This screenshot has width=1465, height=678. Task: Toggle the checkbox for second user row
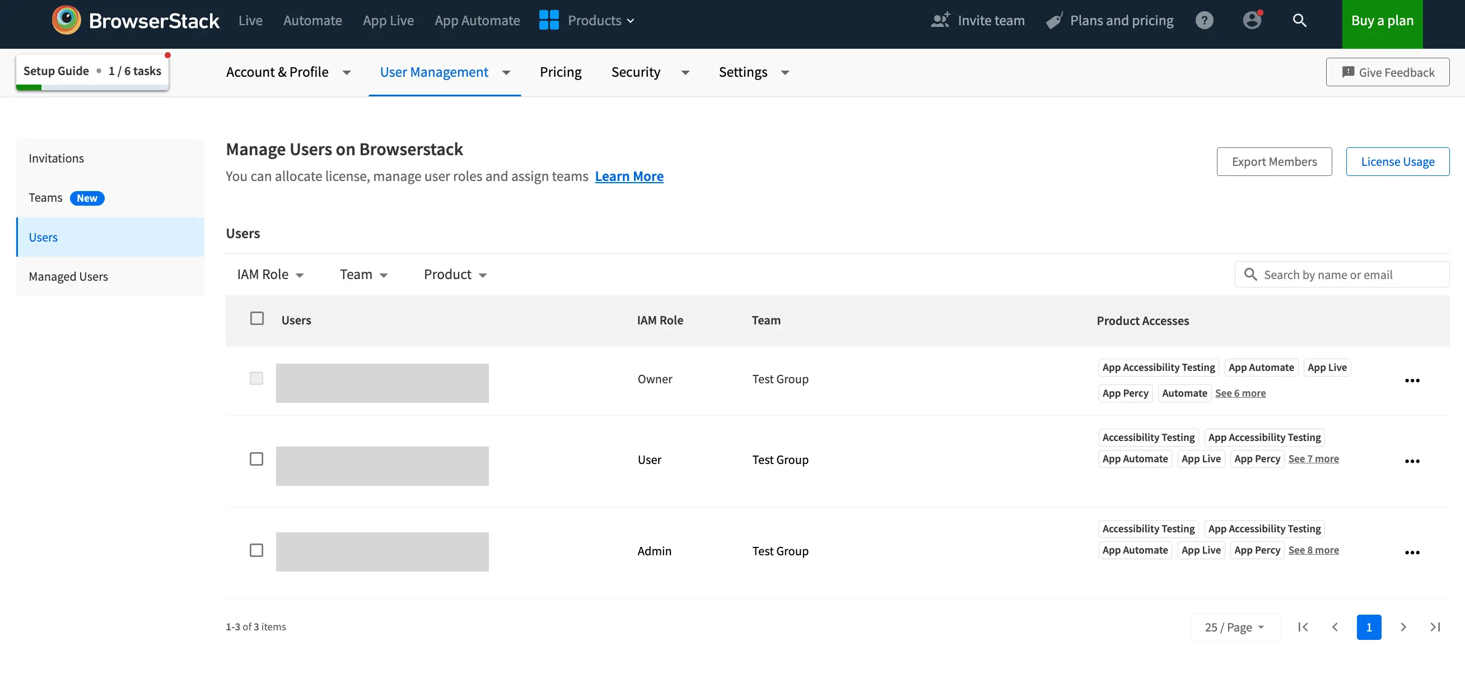pos(256,459)
